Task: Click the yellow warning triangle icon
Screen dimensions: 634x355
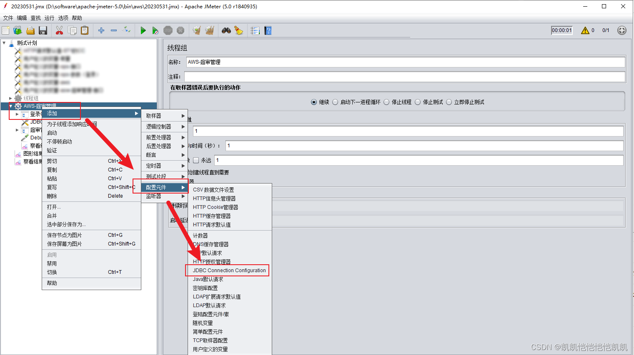Action: (x=585, y=30)
